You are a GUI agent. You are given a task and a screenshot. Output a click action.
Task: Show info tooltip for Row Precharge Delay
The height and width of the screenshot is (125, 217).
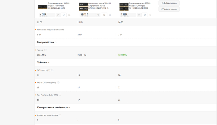point(60,95)
